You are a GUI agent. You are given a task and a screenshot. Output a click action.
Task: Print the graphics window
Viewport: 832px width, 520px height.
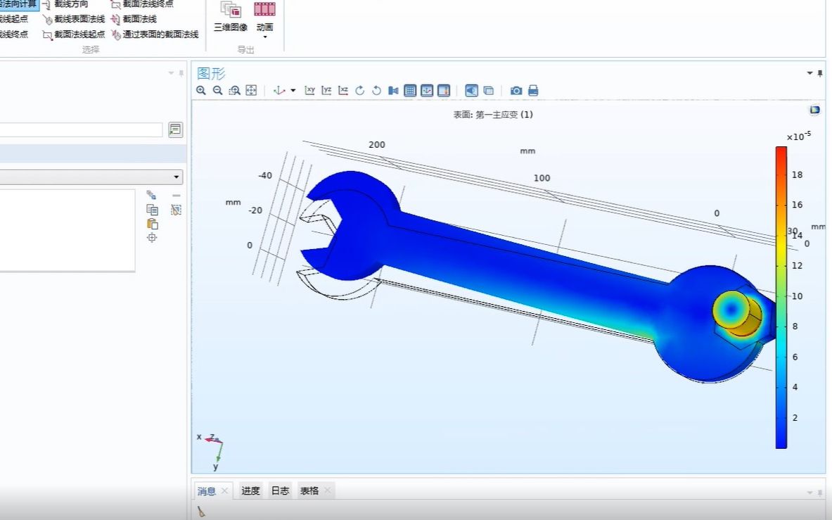pos(532,91)
